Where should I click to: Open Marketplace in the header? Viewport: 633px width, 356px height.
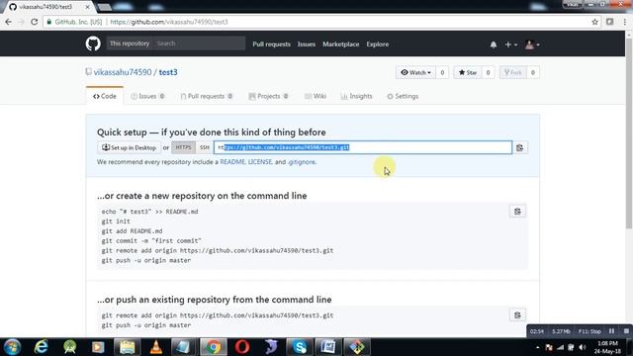tap(340, 44)
